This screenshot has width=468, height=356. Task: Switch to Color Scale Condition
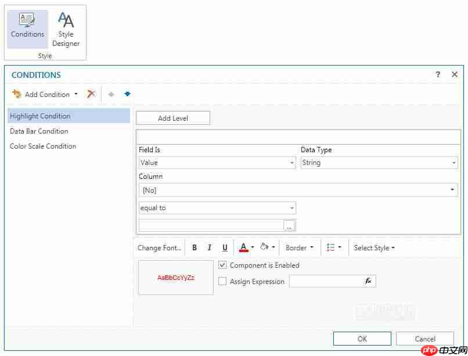pyautogui.click(x=43, y=146)
